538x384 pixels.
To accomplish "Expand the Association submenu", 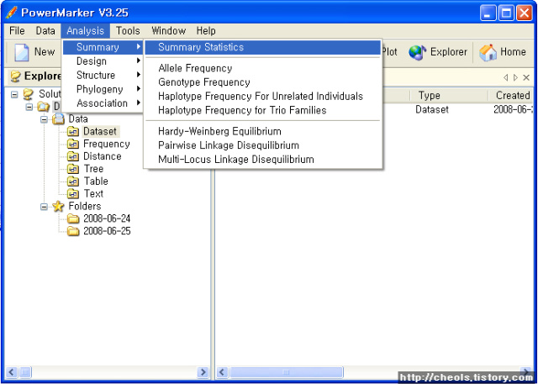I will 103,103.
